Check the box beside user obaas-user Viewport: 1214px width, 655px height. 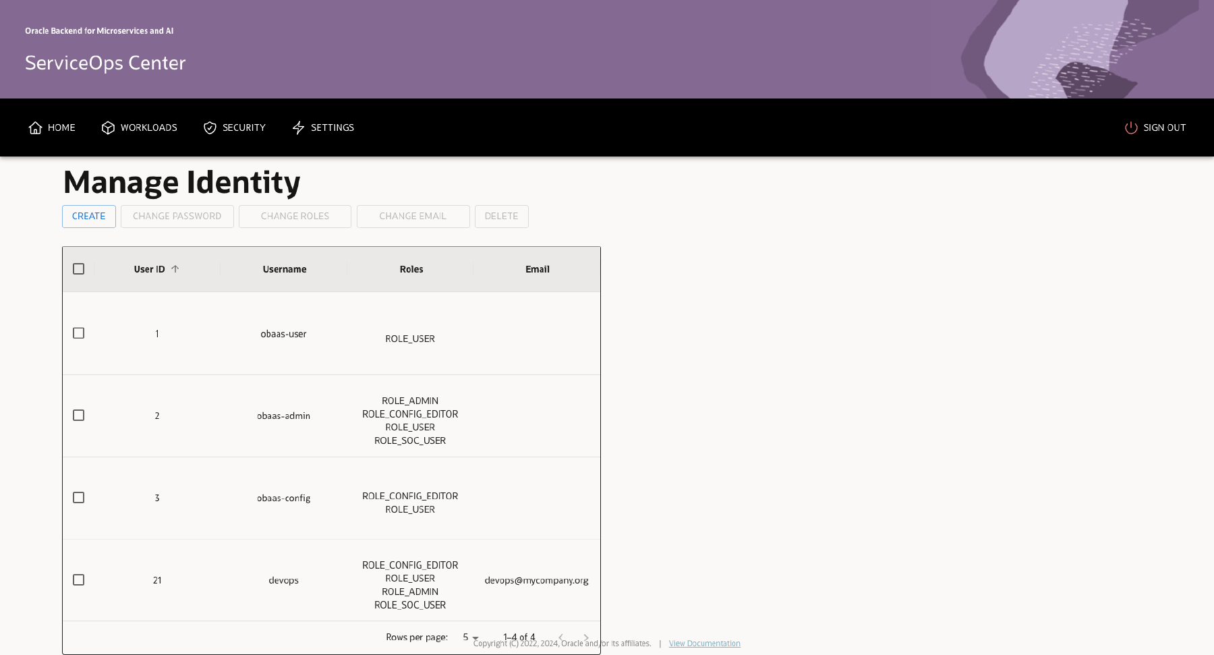(x=78, y=333)
